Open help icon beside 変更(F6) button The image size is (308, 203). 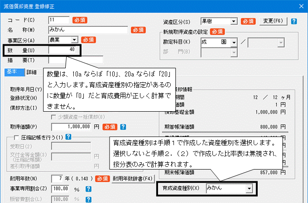point(294,21)
